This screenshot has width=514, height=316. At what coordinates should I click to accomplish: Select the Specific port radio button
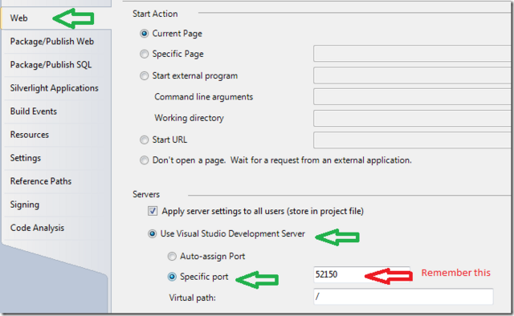[172, 277]
